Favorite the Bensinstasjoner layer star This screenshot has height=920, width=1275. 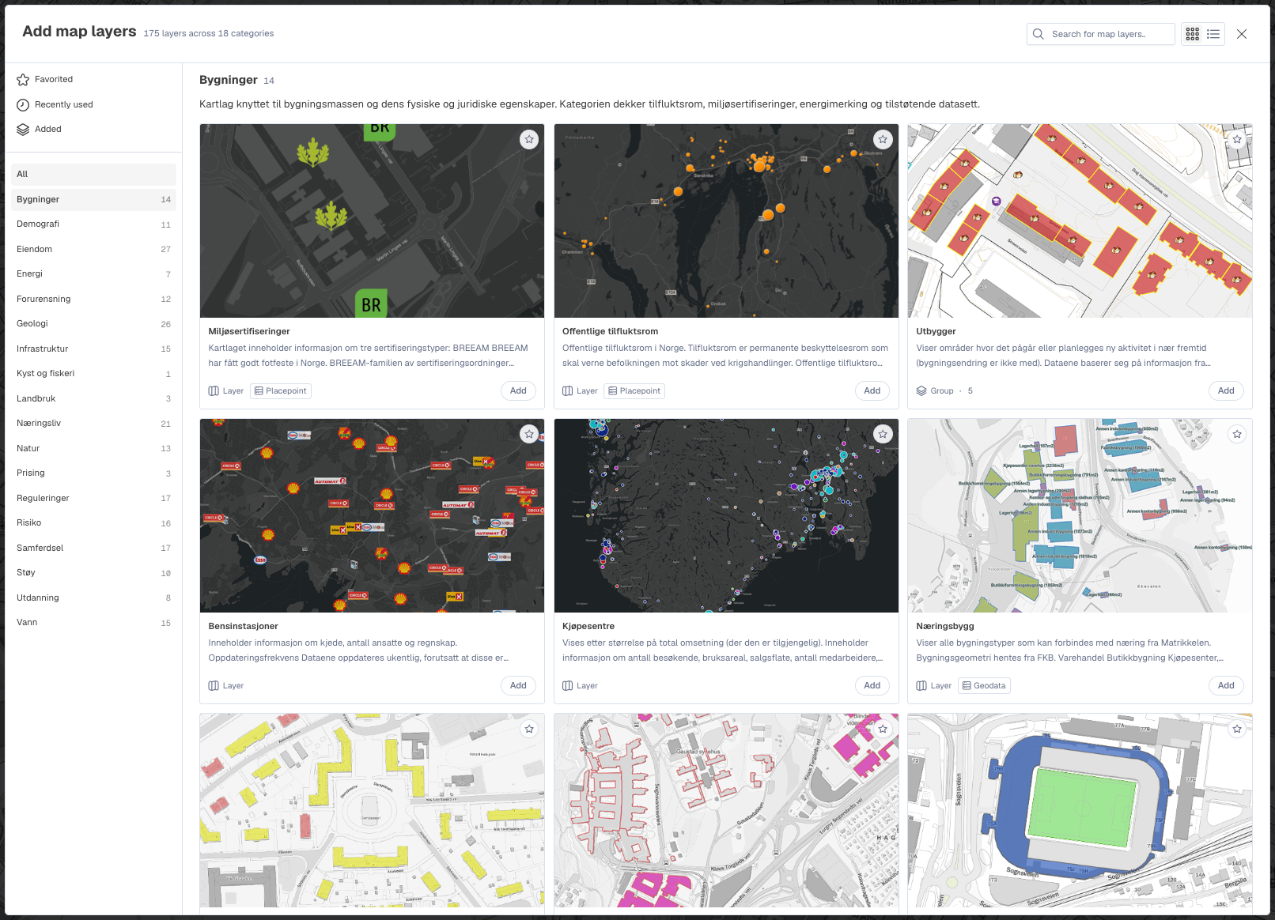tap(529, 434)
